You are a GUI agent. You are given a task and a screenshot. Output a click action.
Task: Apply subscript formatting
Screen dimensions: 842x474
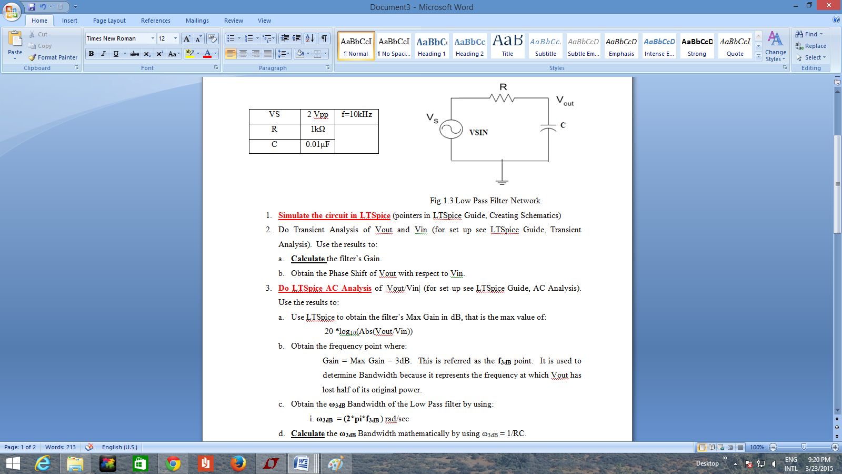147,54
